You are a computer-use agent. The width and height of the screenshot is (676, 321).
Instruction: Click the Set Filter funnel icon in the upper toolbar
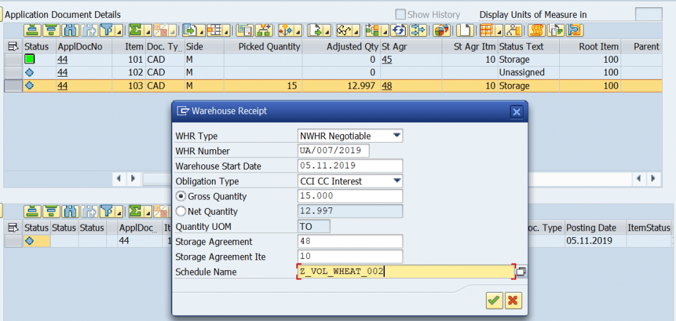106,30
